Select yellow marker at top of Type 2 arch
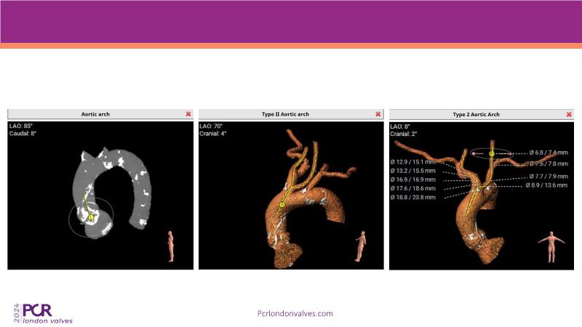This screenshot has height=327, width=582. (492, 153)
